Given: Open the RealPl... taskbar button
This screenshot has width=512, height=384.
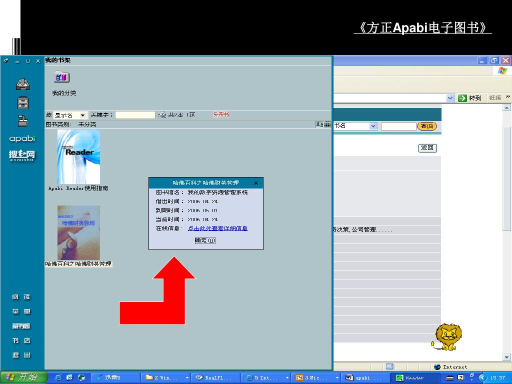Looking at the screenshot, I should coord(215,377).
